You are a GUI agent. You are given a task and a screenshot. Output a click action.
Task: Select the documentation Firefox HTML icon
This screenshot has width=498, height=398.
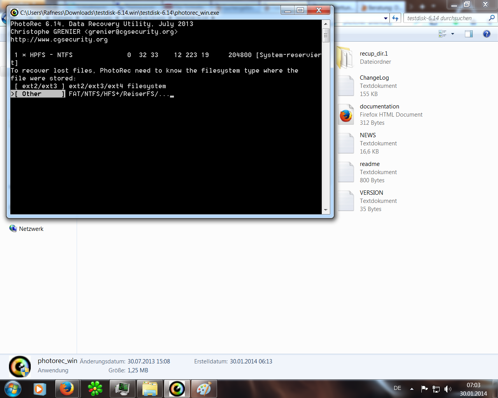345,115
